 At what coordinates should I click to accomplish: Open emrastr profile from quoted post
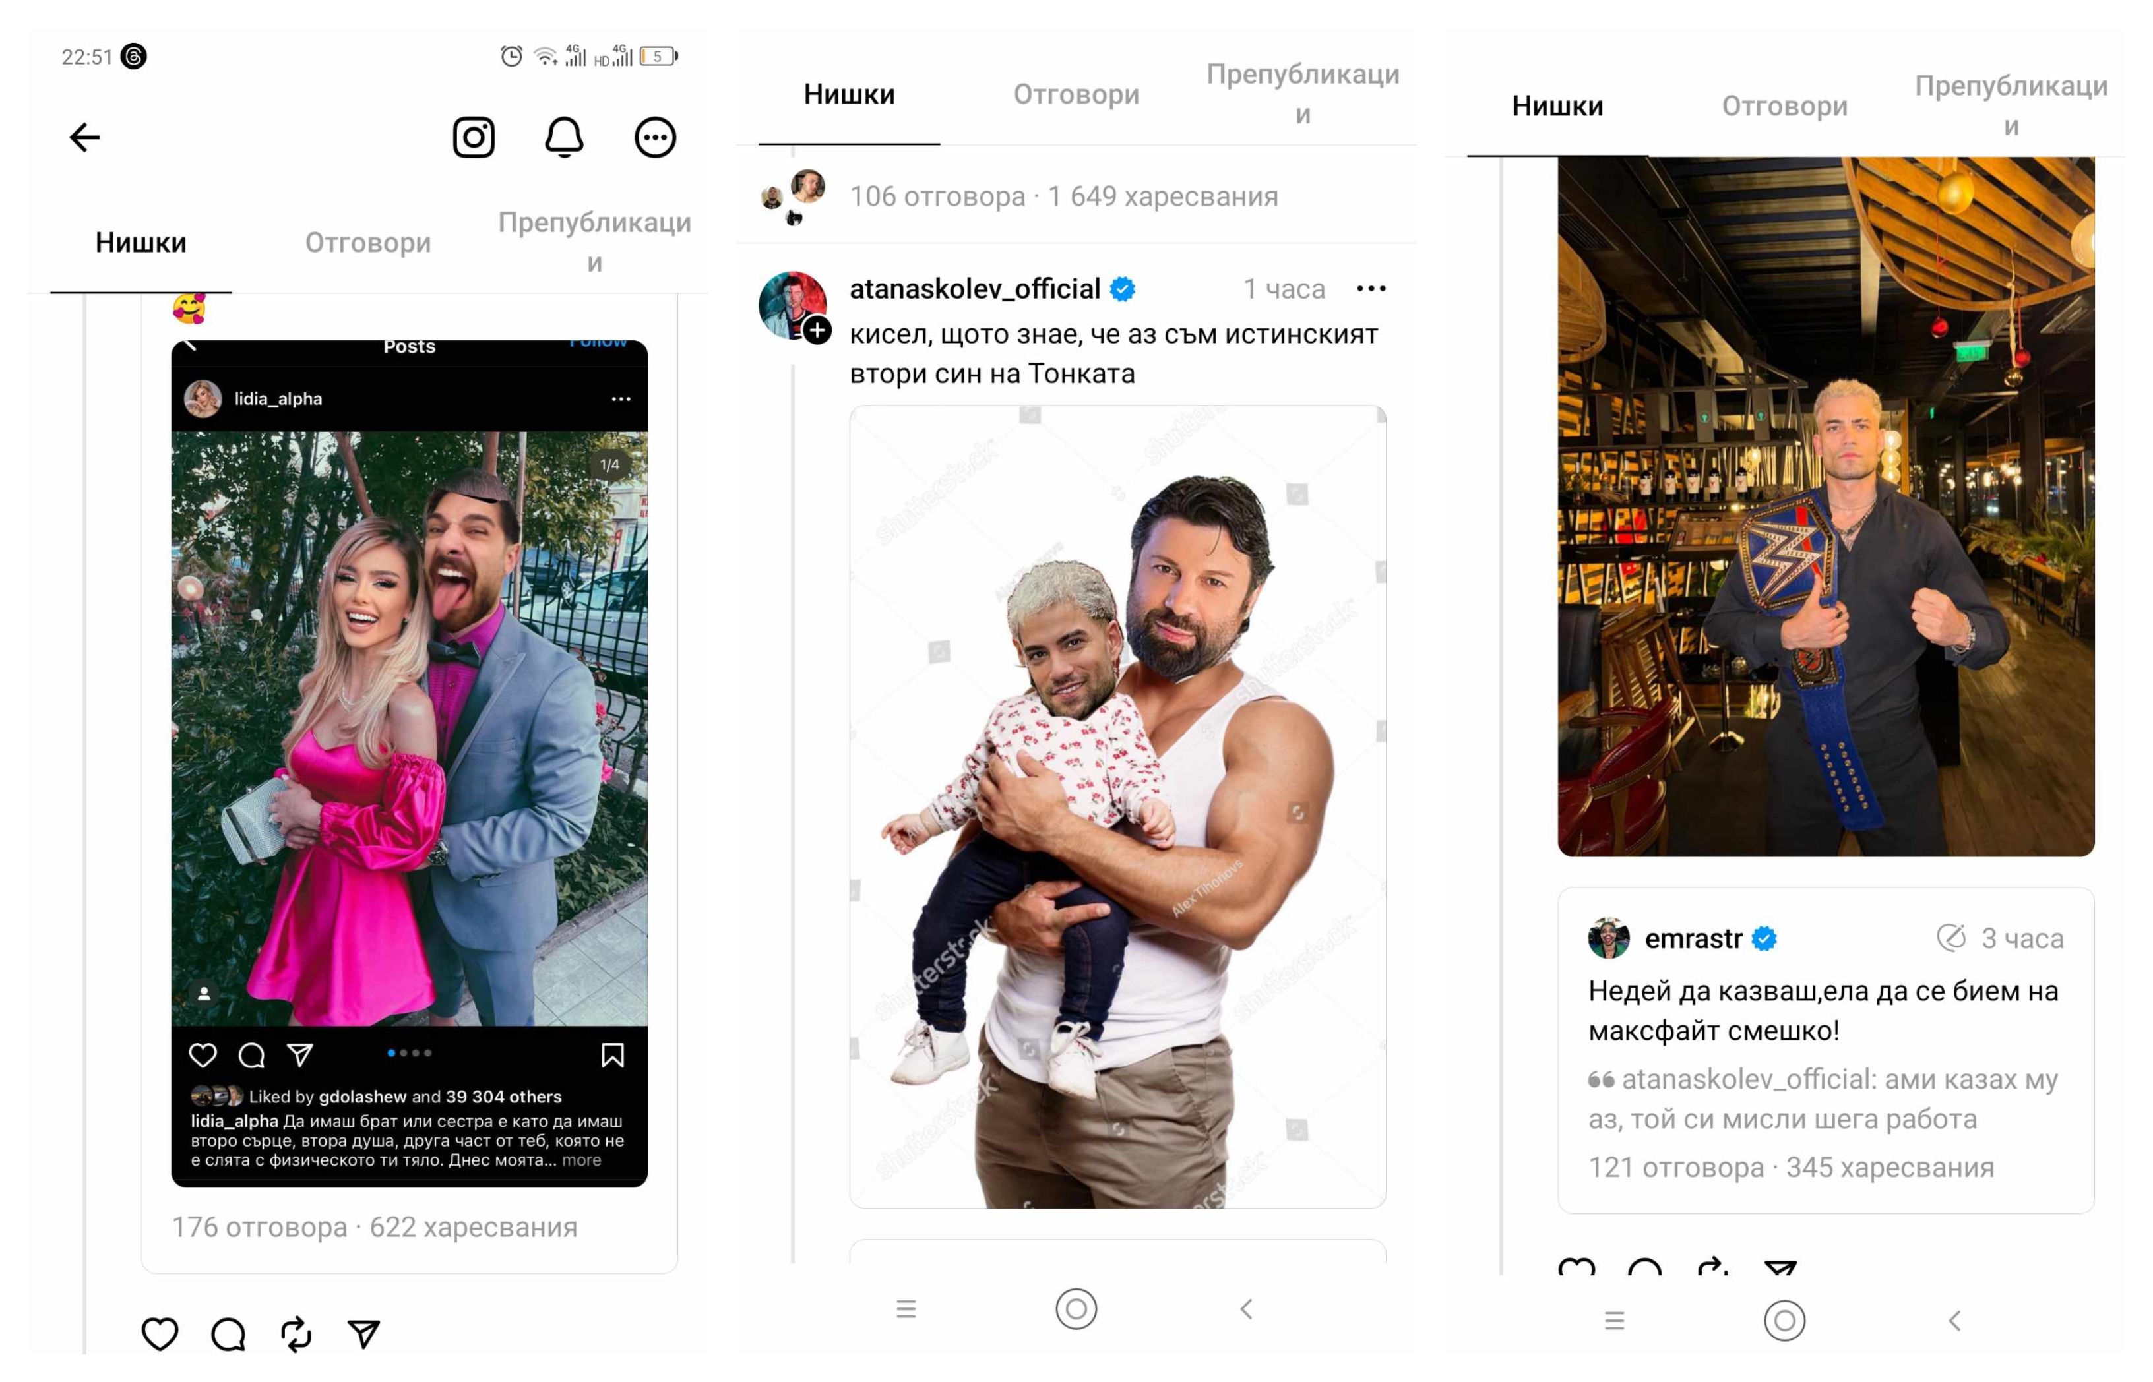pos(1693,939)
